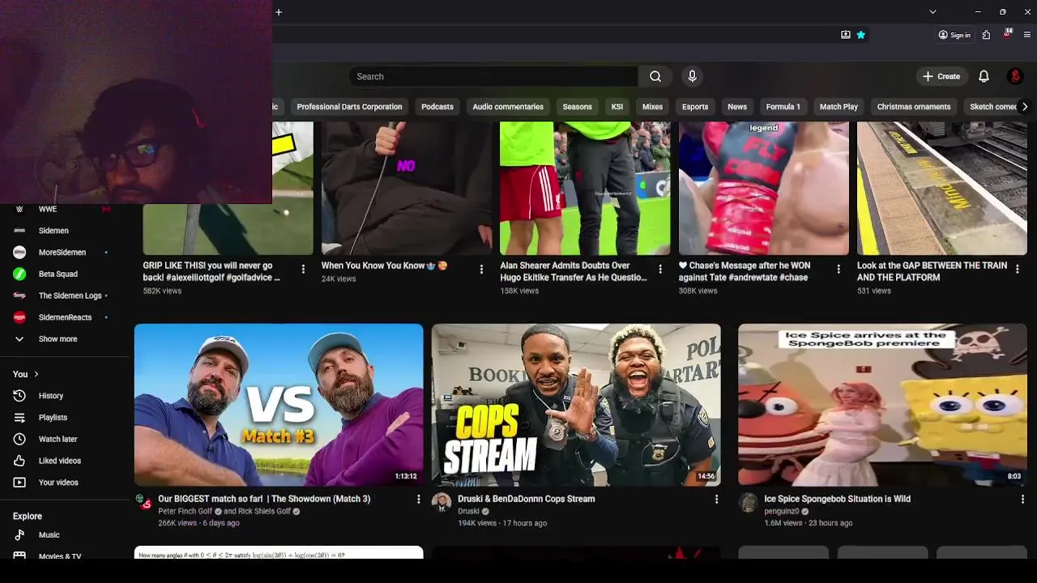Click the browser Sign in button
1037x583 pixels.
tap(954, 35)
